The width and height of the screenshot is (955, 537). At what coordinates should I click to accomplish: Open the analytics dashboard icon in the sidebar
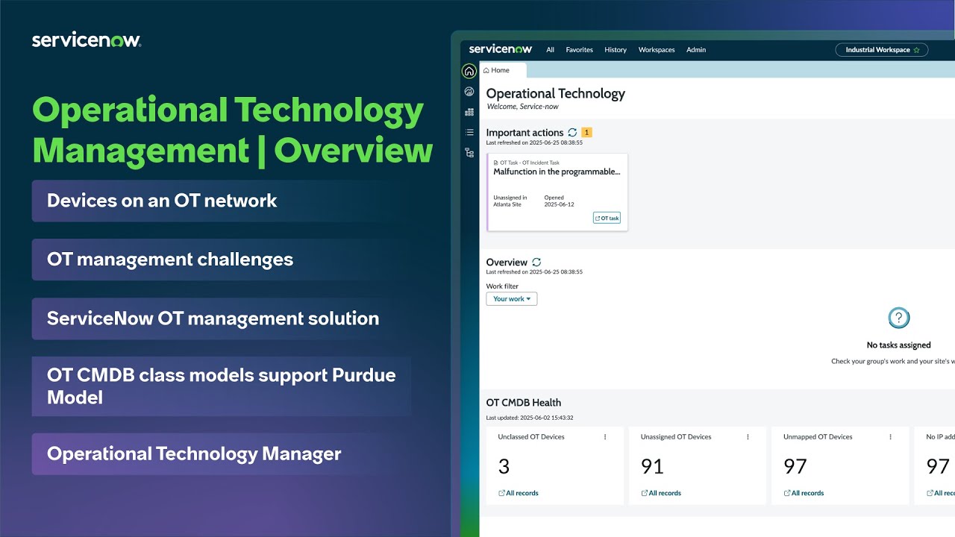click(x=469, y=91)
